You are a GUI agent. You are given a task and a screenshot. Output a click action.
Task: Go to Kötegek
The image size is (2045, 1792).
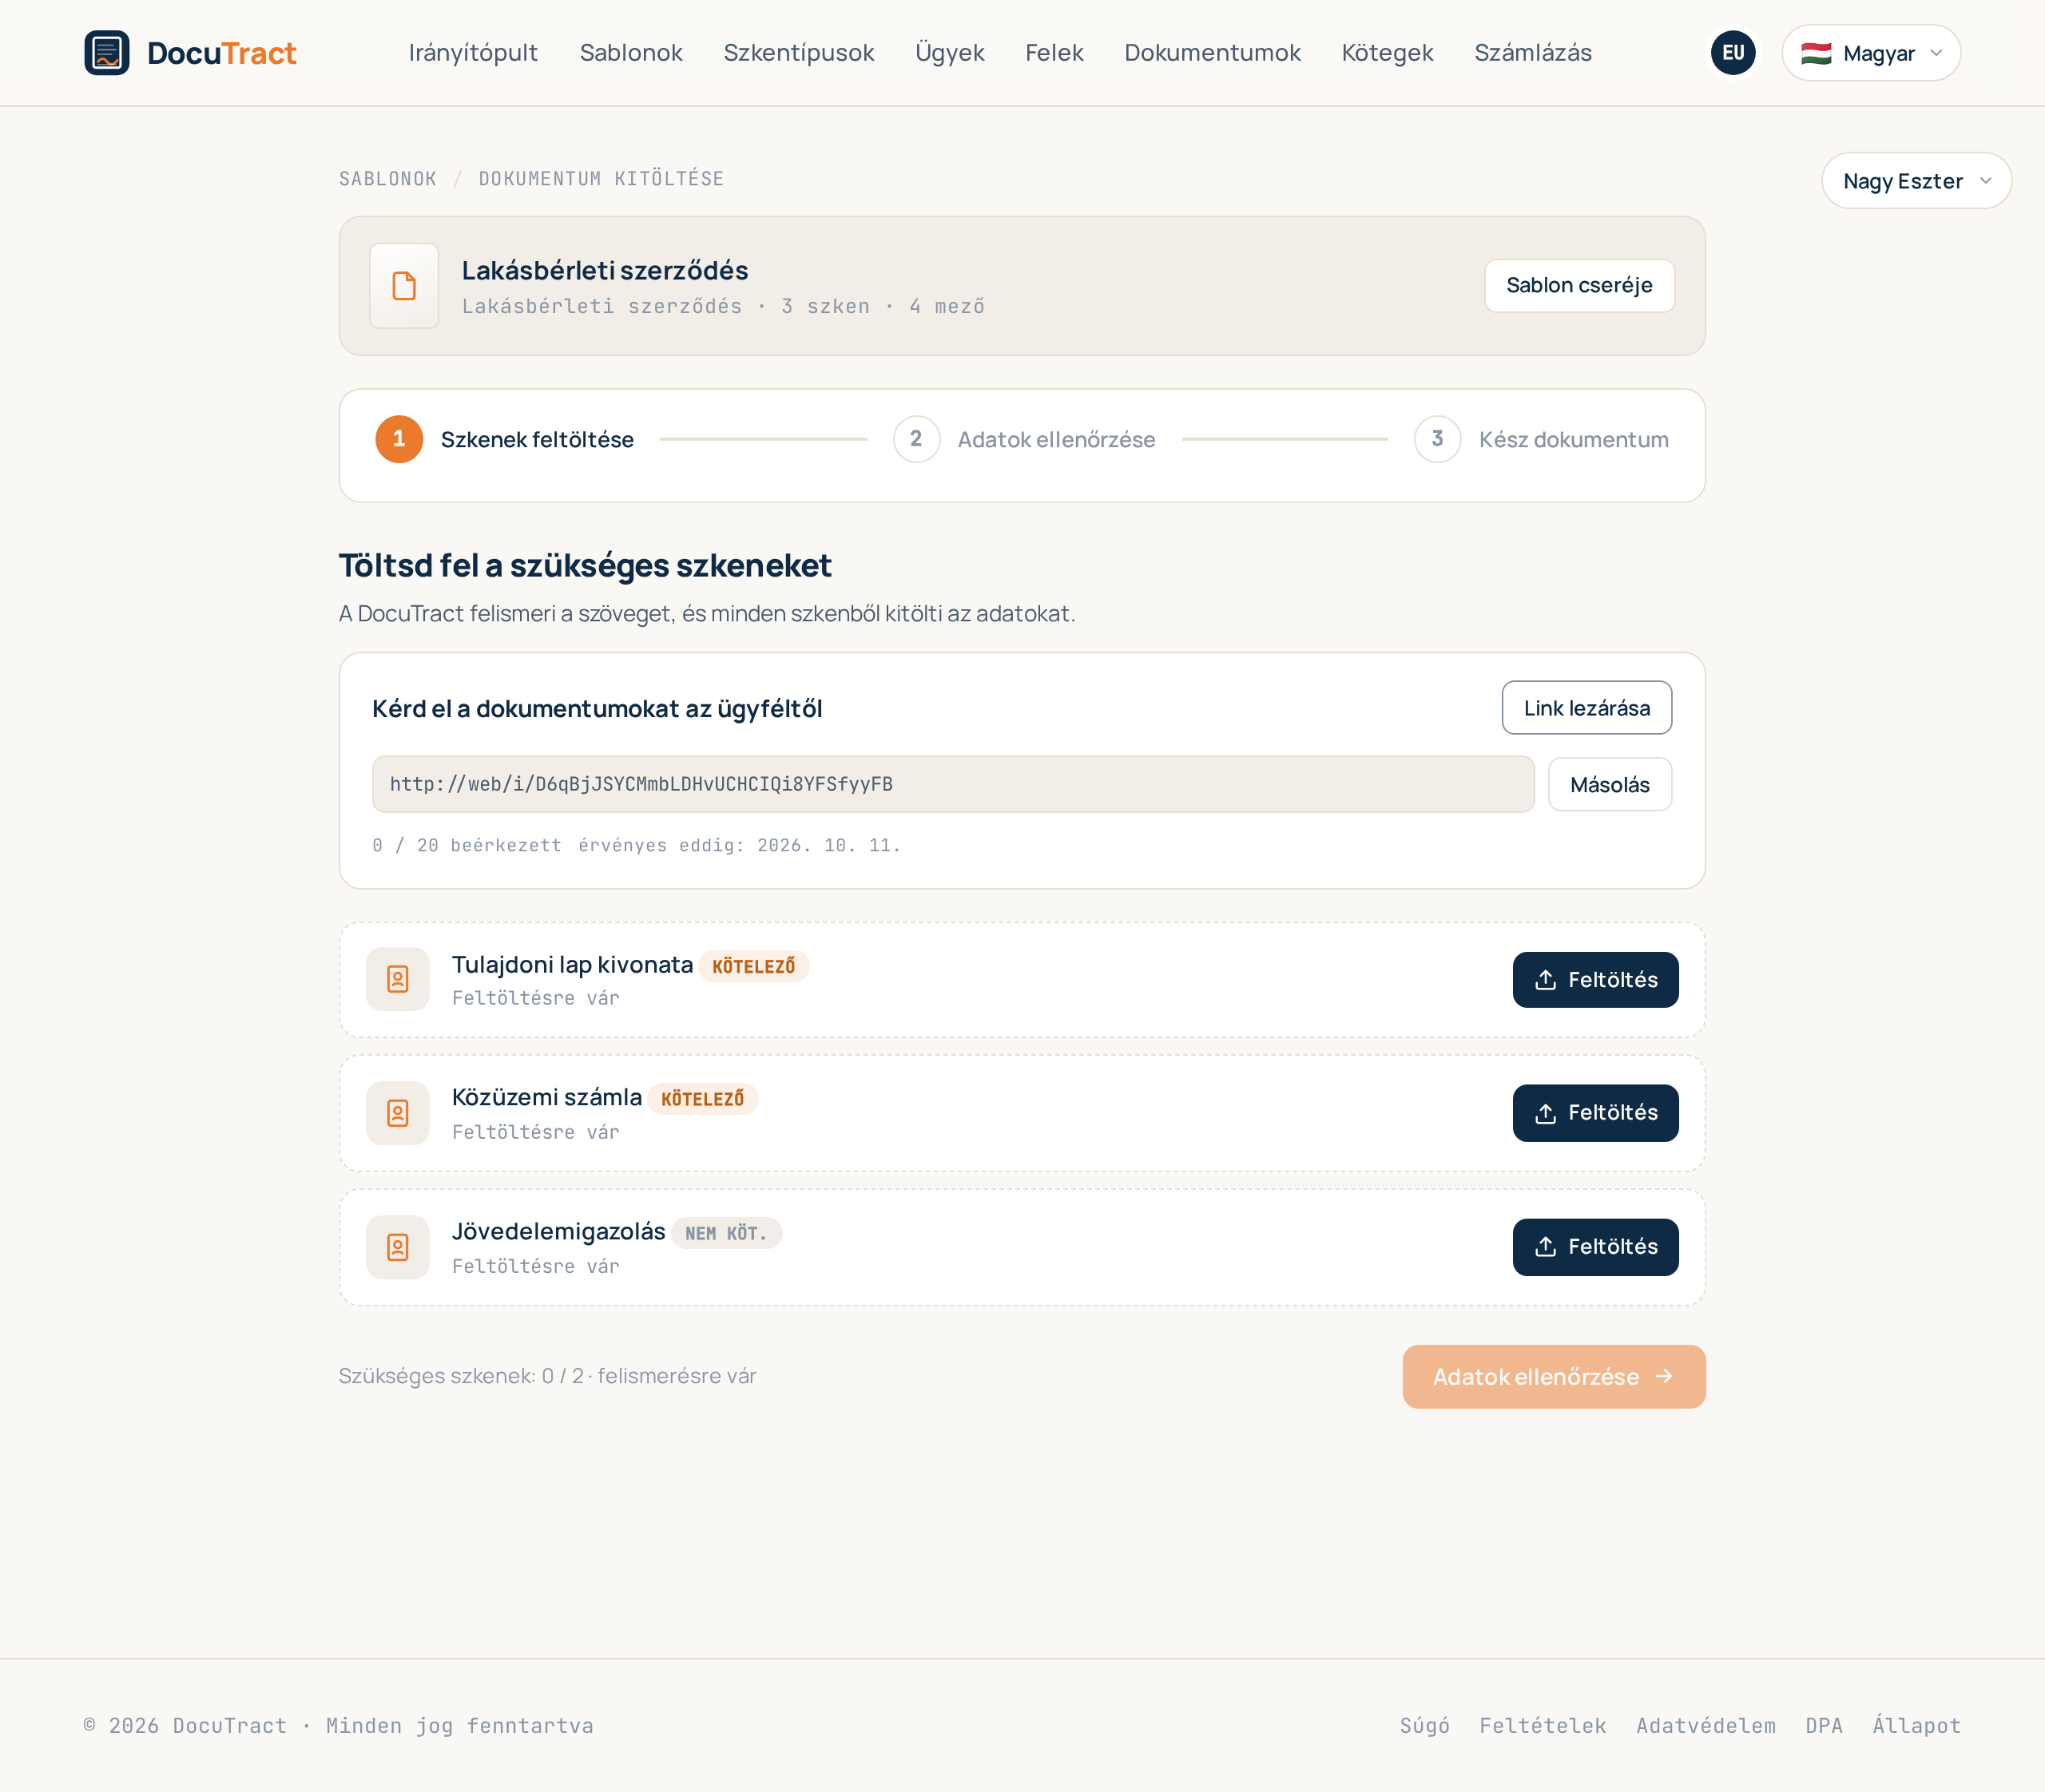click(1388, 53)
